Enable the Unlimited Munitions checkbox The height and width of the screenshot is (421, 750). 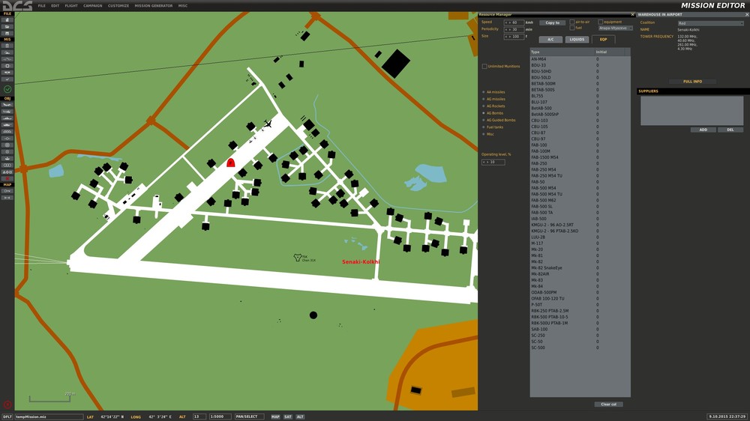click(484, 66)
